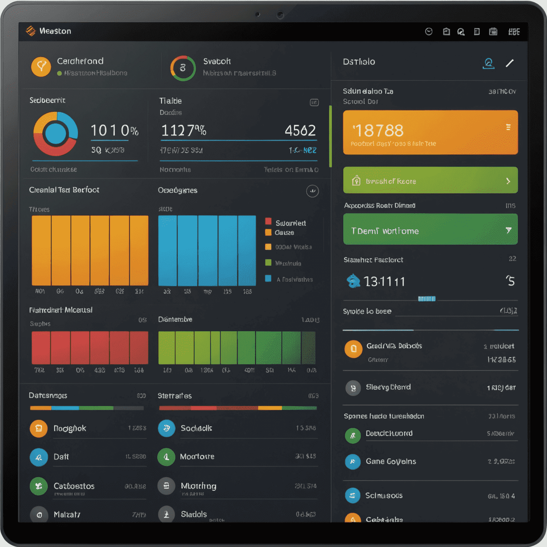Click the orange Gredrvia Debobs icon
547x547 pixels.
[x=353, y=349]
